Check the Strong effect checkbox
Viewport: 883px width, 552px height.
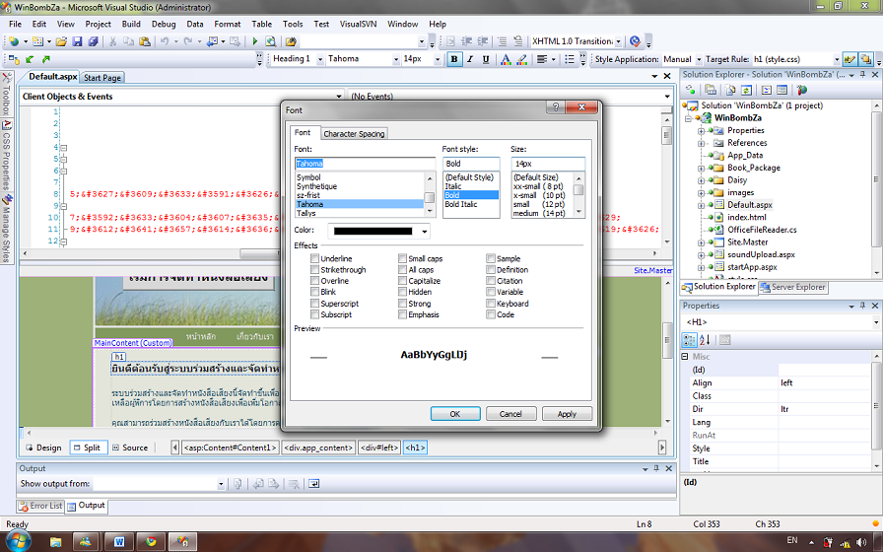tap(402, 303)
